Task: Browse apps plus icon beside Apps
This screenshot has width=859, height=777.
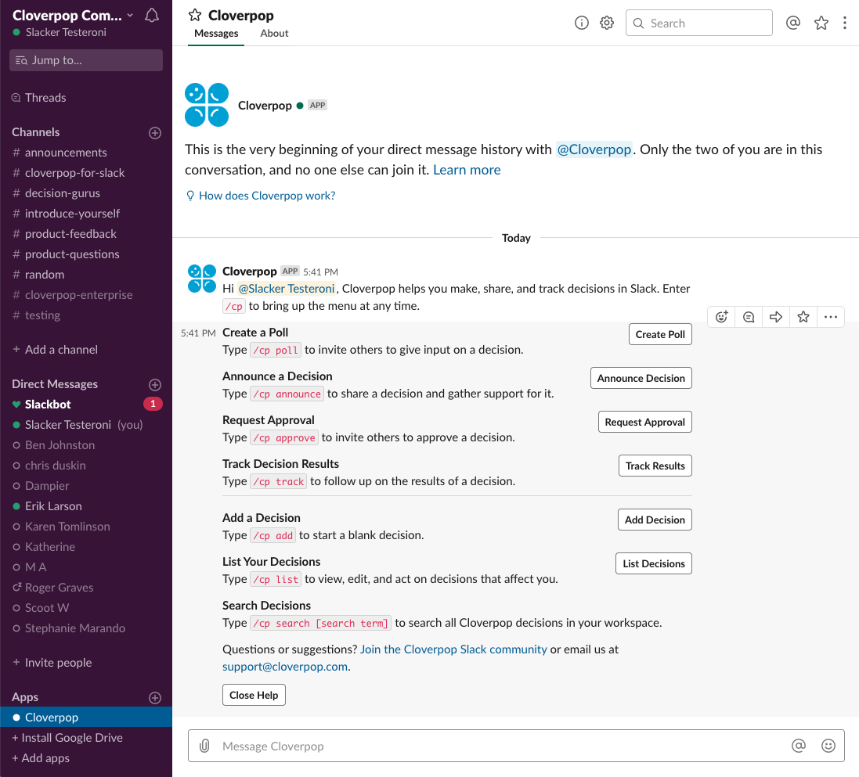Action: pyautogui.click(x=155, y=698)
